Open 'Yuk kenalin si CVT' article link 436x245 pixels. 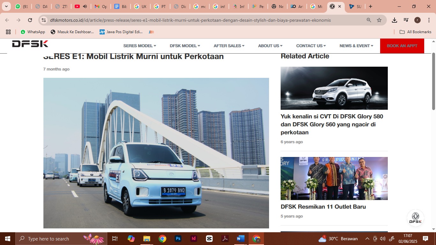[x=332, y=124]
